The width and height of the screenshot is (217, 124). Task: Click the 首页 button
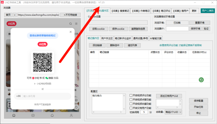pos(8,15)
